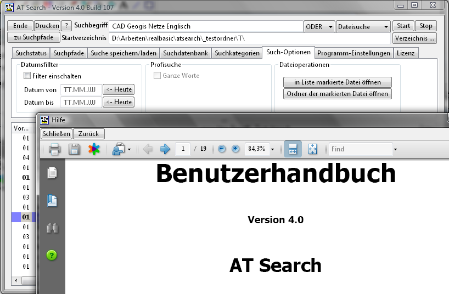The height and width of the screenshot is (294, 449).
Task: Open the binoculars Search panel in the sidebar
Action: click(52, 228)
